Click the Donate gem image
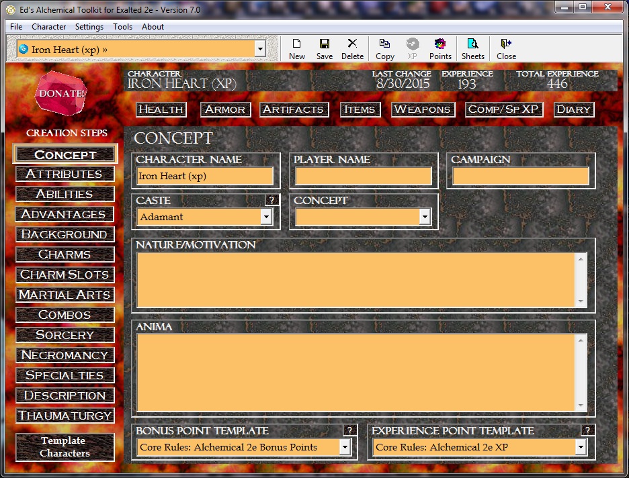This screenshot has width=629, height=478. pyautogui.click(x=61, y=93)
